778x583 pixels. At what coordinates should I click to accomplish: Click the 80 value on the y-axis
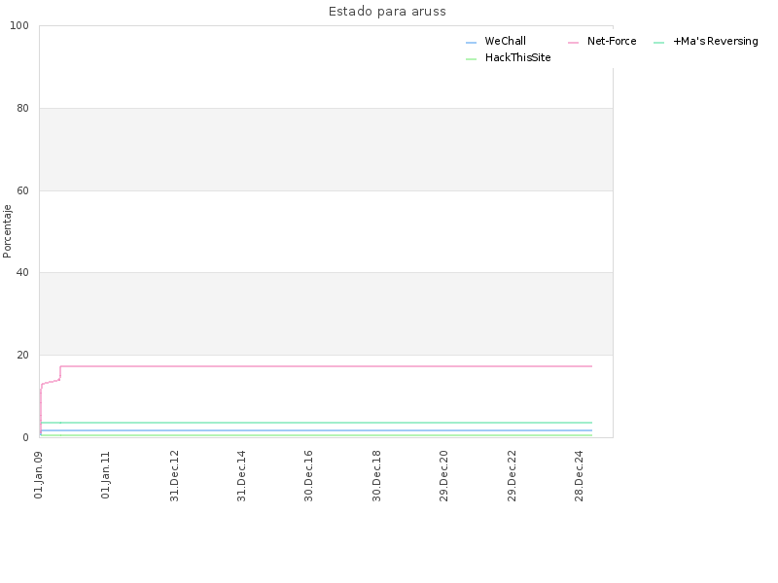22,108
